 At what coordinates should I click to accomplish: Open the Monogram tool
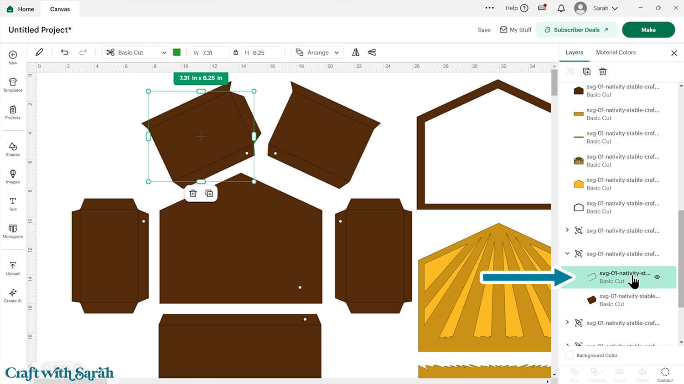(x=13, y=231)
